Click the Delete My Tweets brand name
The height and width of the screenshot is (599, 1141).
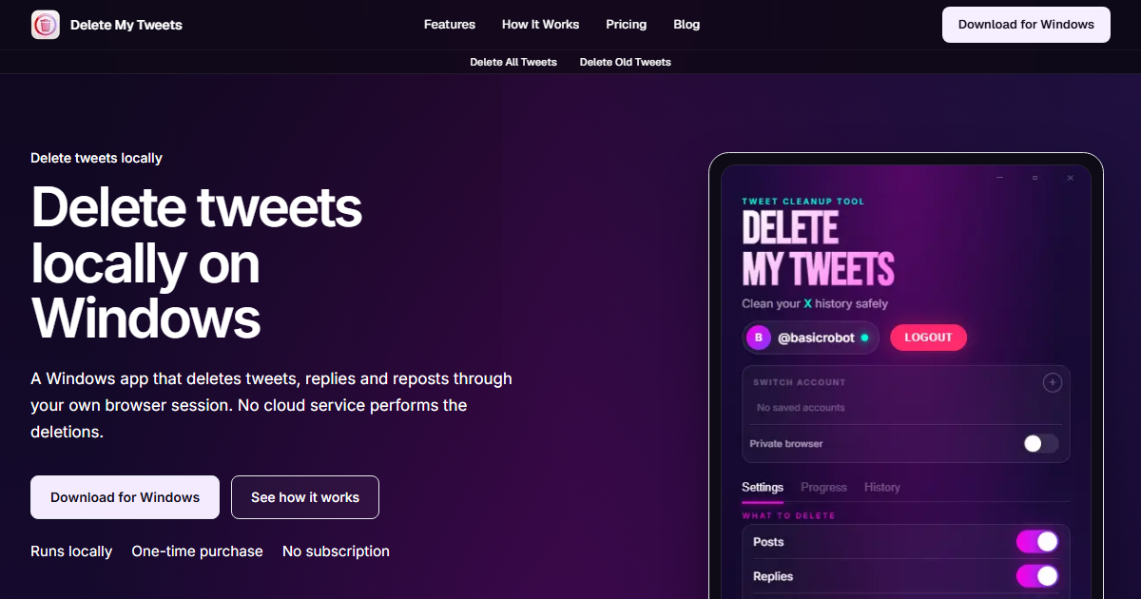[126, 25]
